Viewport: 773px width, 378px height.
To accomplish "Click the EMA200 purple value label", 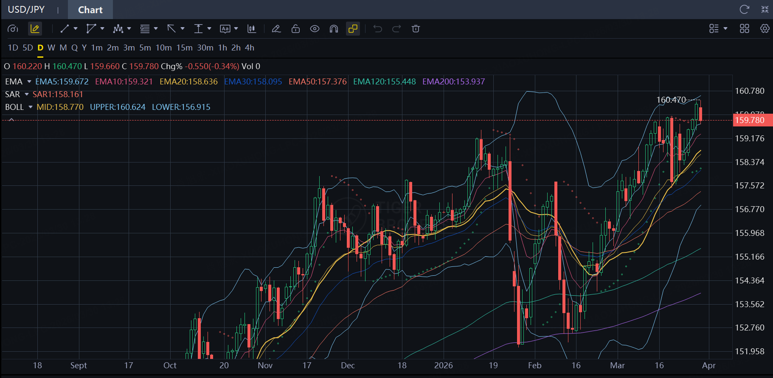I will click(x=453, y=81).
